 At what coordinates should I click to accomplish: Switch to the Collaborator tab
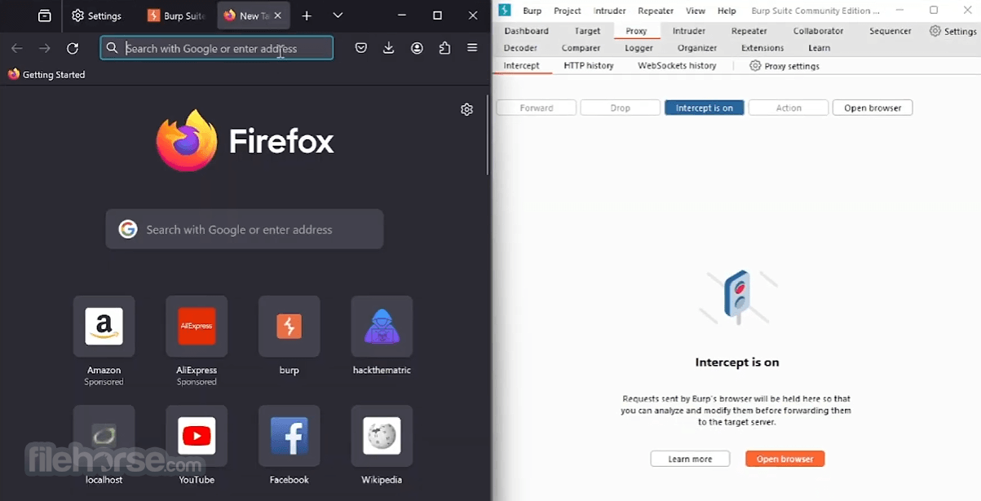(x=818, y=31)
